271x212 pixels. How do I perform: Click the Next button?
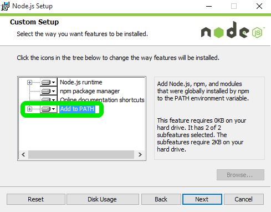pos(202,199)
